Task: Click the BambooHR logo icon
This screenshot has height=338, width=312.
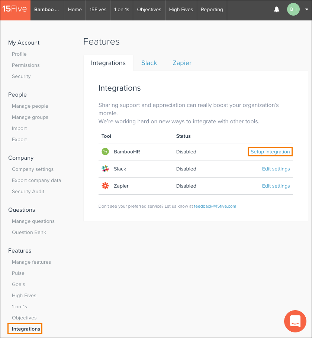Action: click(105, 152)
